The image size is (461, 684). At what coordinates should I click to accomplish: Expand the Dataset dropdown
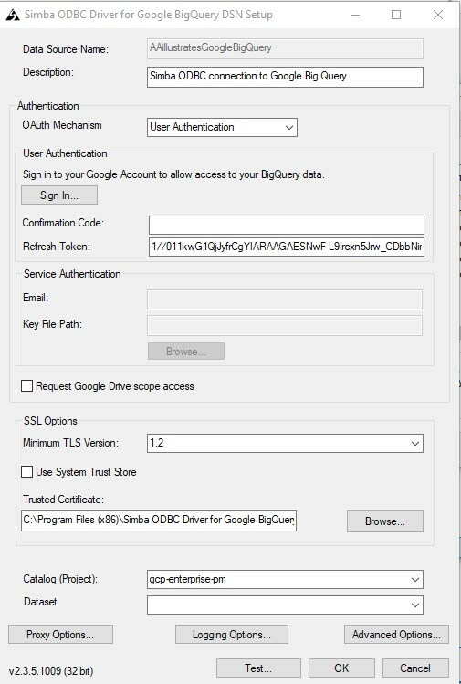285,605
